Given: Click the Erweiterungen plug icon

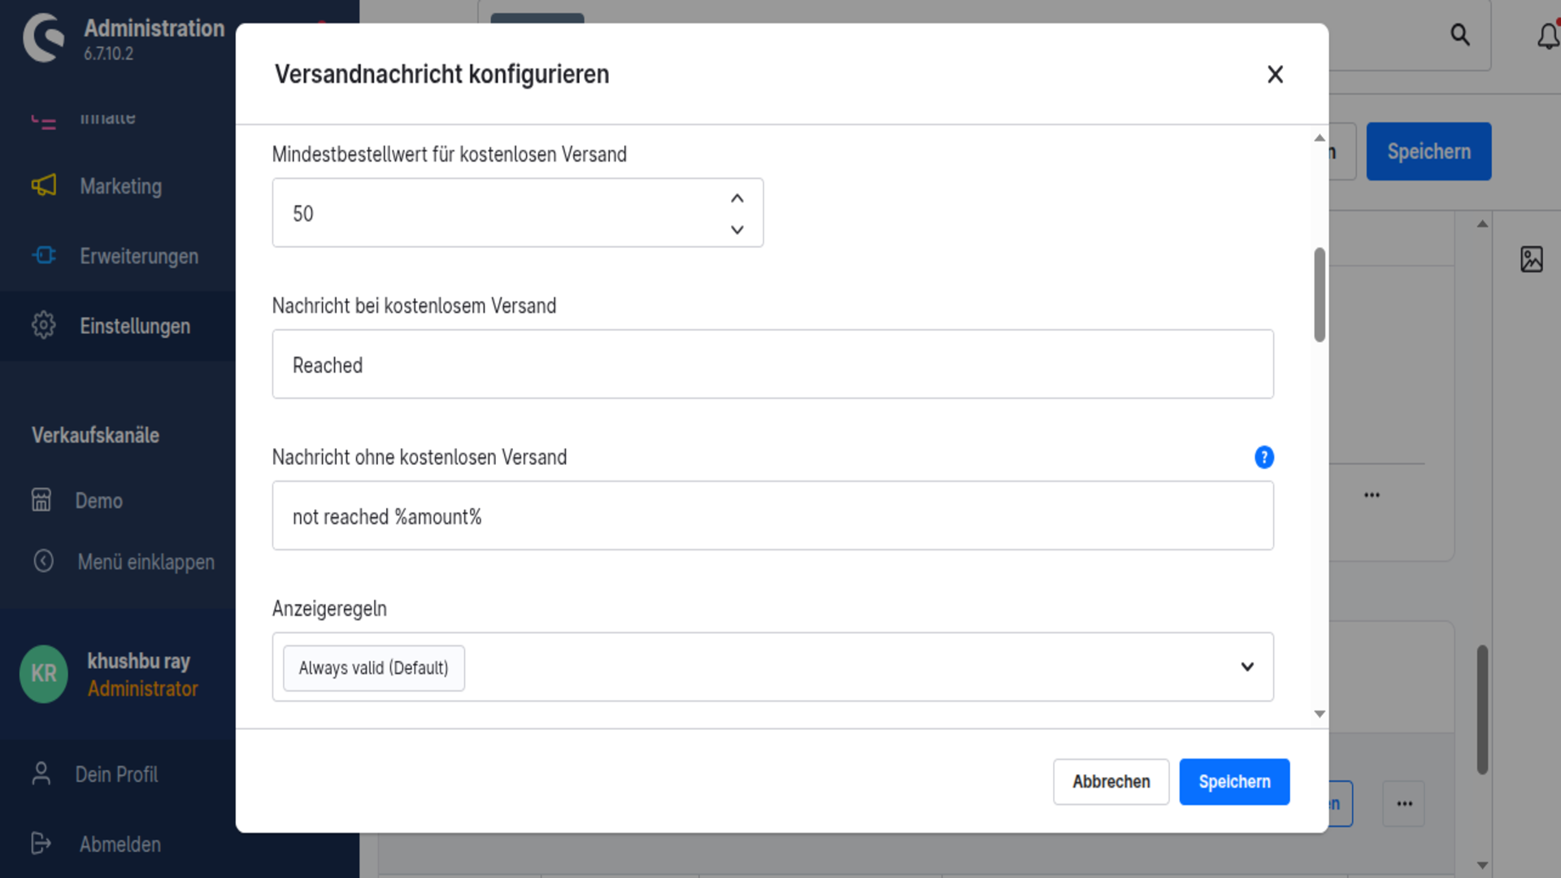Looking at the screenshot, I should click(x=44, y=256).
